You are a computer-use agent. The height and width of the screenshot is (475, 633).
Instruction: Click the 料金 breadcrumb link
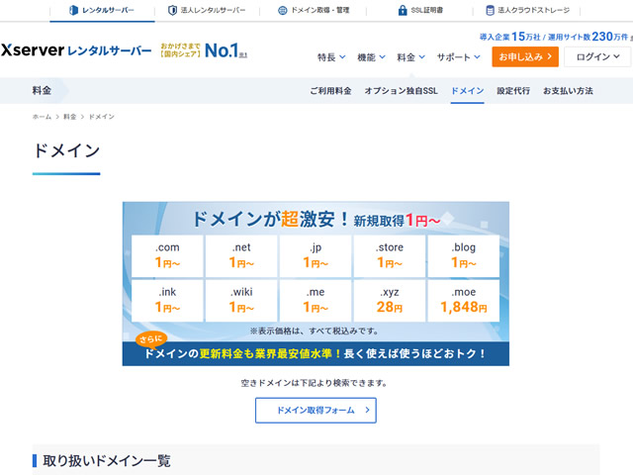(x=69, y=117)
